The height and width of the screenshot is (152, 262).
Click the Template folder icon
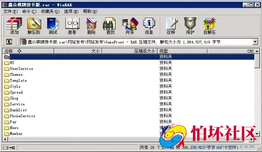pyautogui.click(x=7, y=80)
